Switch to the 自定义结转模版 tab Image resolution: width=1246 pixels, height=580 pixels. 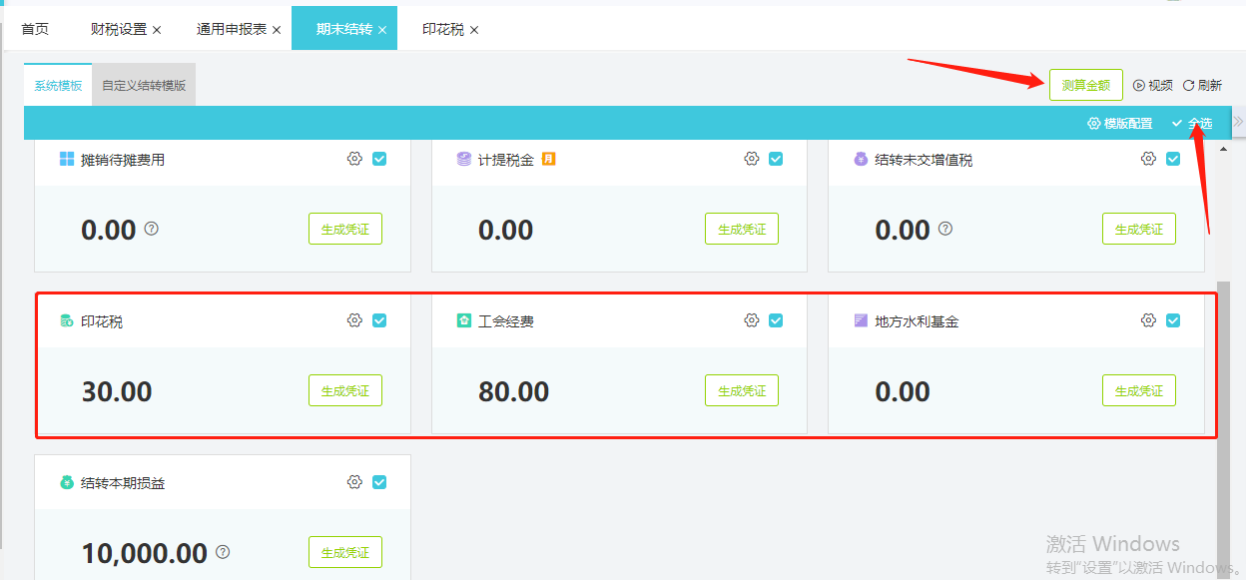(x=144, y=86)
